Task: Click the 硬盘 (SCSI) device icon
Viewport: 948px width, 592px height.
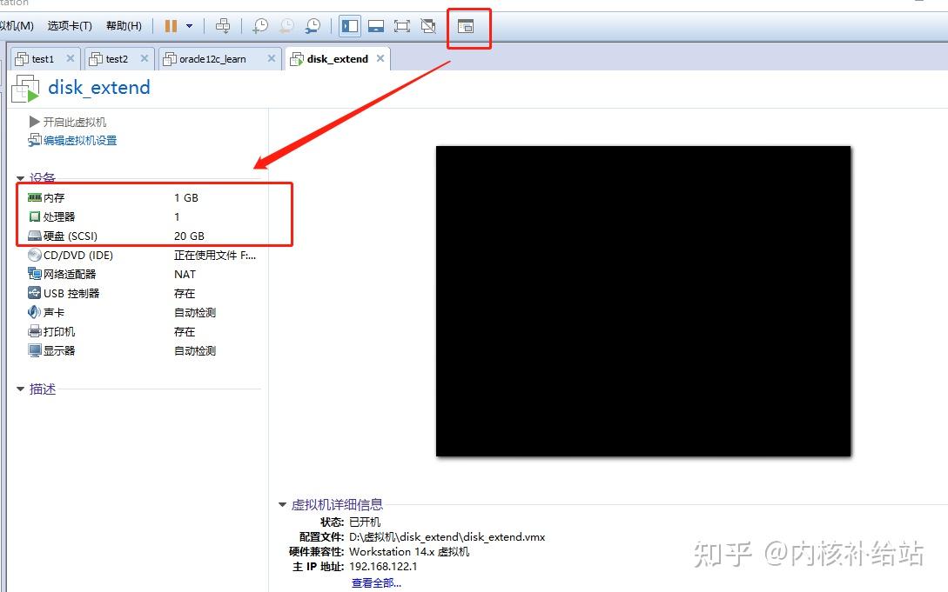Action: pyautogui.click(x=35, y=235)
